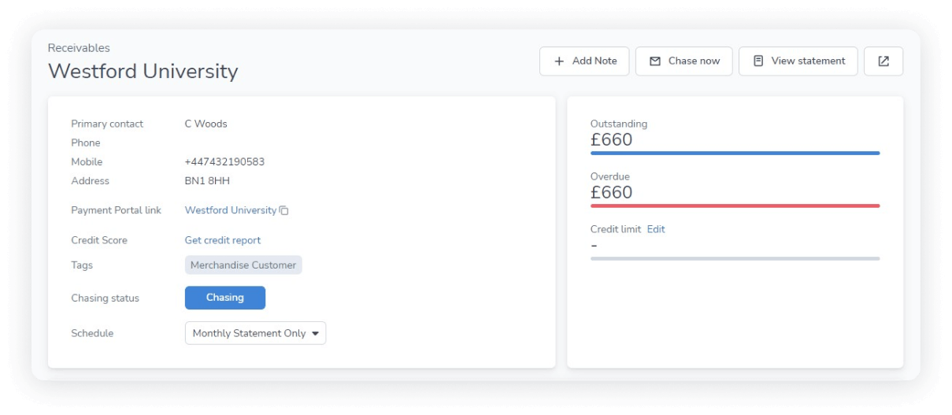Click the red Overdue progress bar
The height and width of the screenshot is (415, 952).
(735, 206)
